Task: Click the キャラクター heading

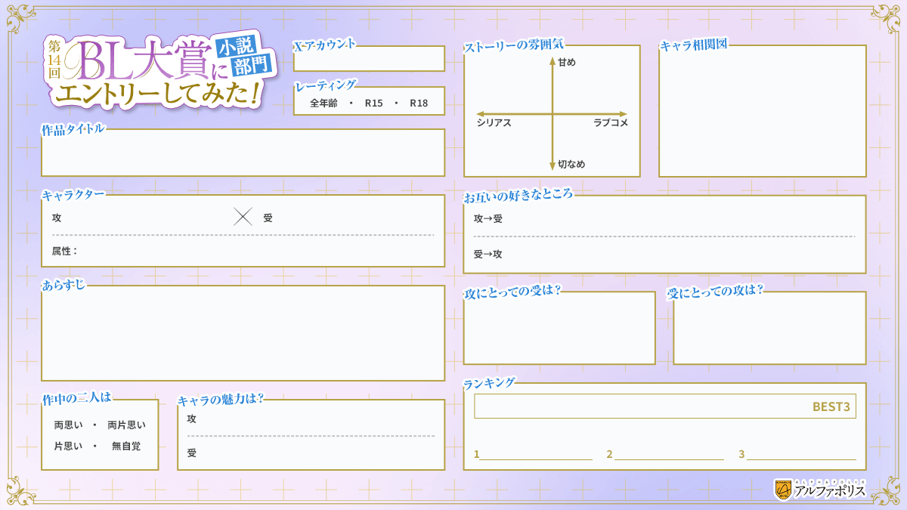Action: point(73,194)
